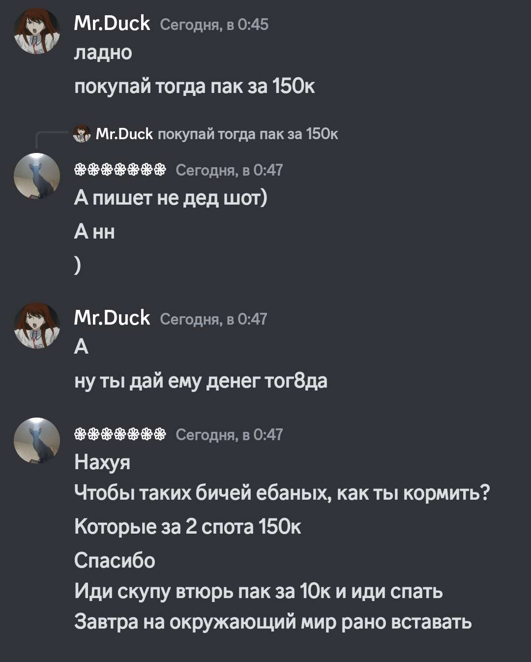The width and height of the screenshot is (531, 662).
Task: Open the cat avatar beside "А пишет не дед шот)"
Action: click(37, 176)
